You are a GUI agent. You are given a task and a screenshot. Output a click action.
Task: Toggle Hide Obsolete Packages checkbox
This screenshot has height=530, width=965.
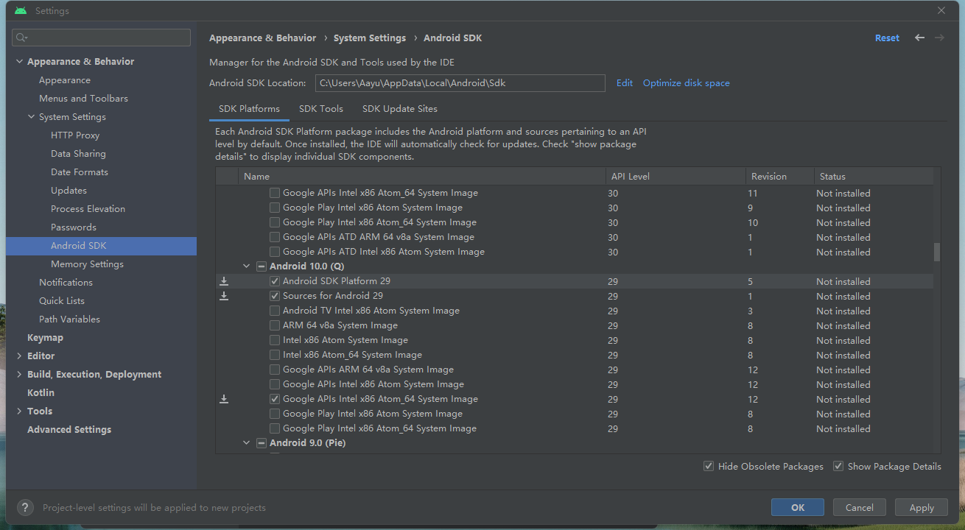click(709, 466)
